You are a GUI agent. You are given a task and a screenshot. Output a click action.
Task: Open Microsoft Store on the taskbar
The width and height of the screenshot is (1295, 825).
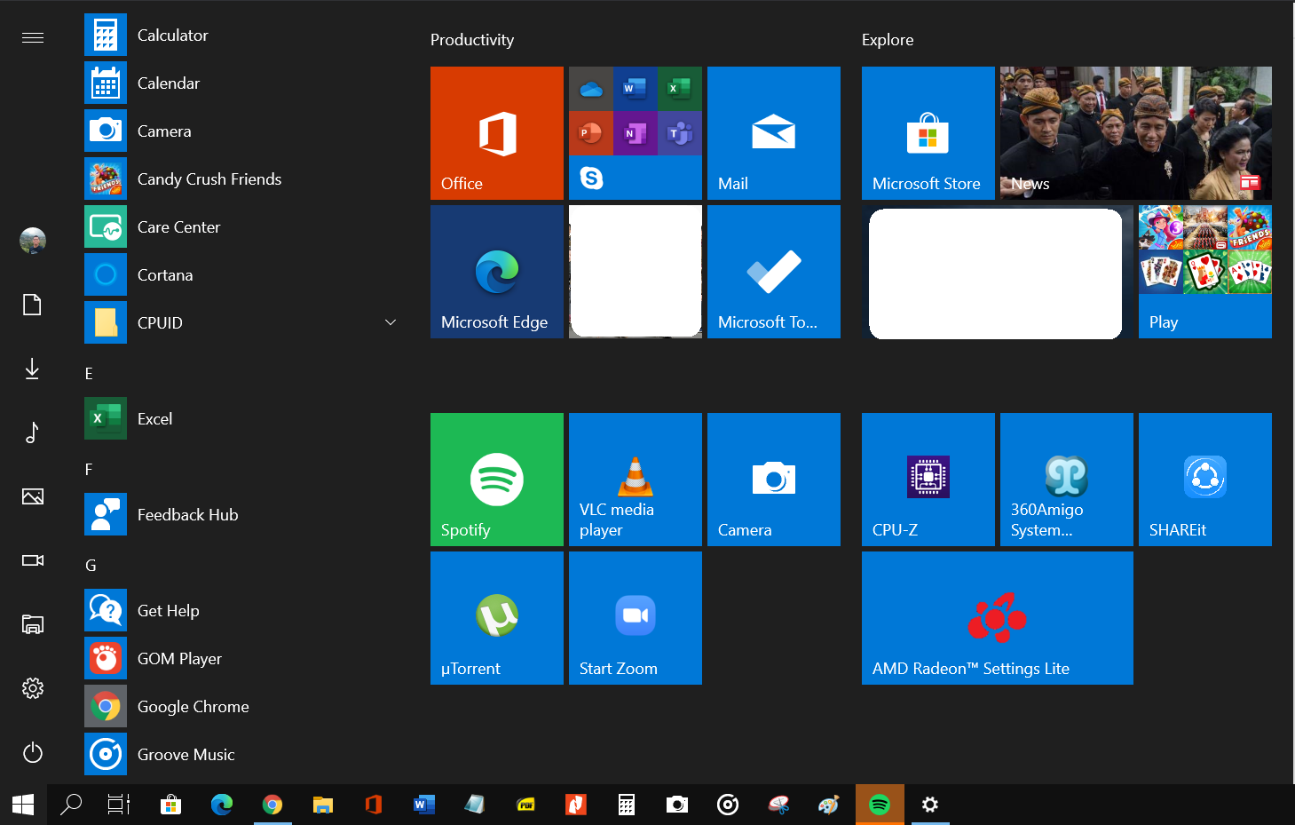tap(170, 805)
